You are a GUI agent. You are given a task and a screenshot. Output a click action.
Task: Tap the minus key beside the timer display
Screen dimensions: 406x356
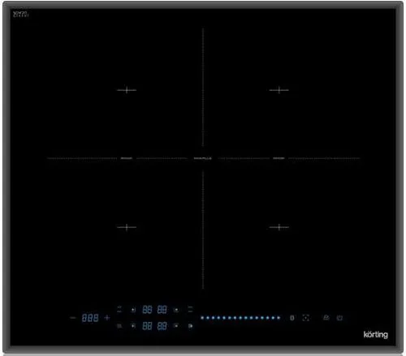coord(73,318)
